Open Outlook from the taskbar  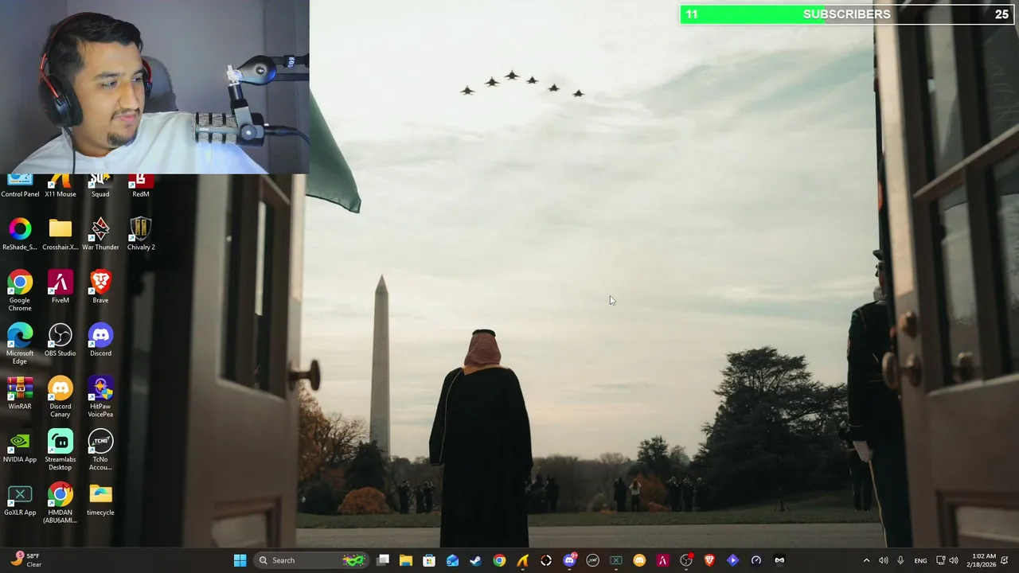point(452,560)
